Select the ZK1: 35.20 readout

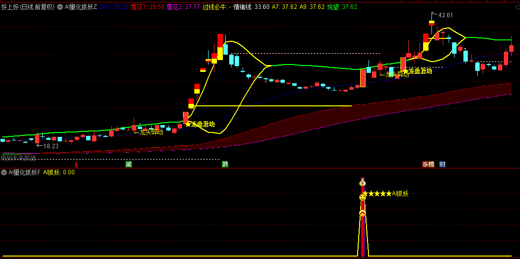point(114,6)
